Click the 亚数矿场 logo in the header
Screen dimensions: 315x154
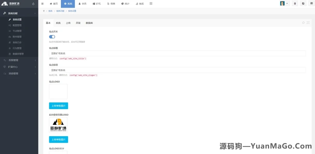coord(10,4)
